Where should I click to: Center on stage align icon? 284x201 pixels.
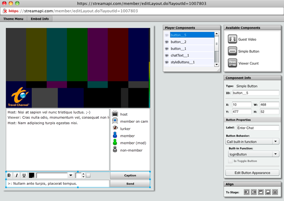coord(275,192)
